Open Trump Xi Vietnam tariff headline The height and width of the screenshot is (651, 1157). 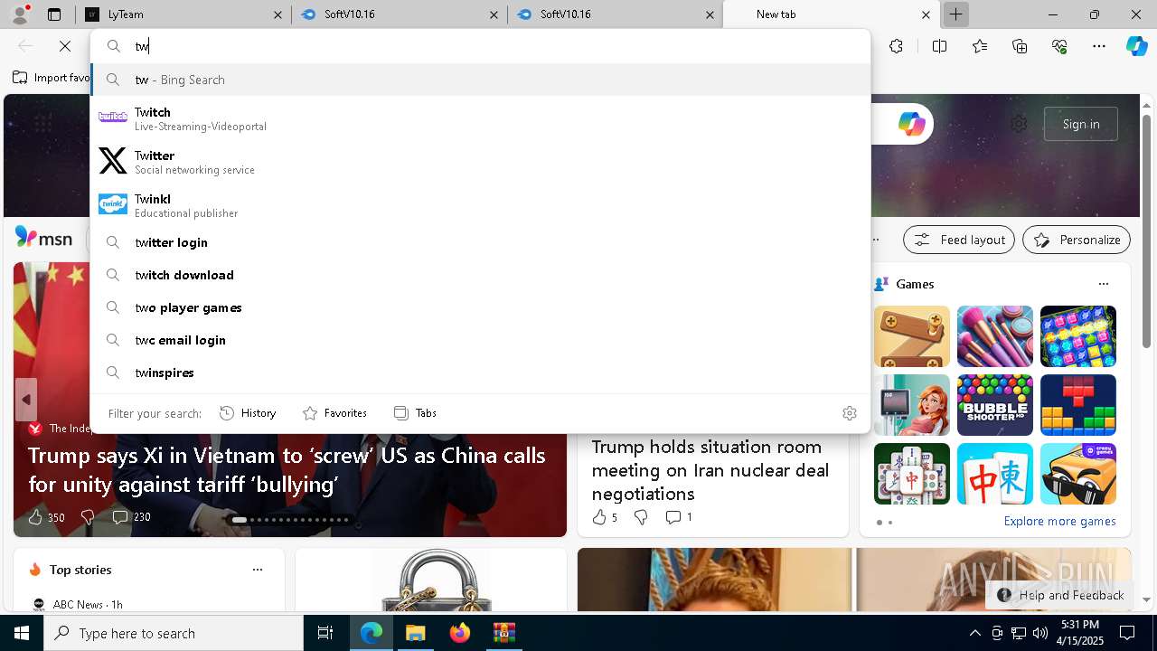[287, 469]
